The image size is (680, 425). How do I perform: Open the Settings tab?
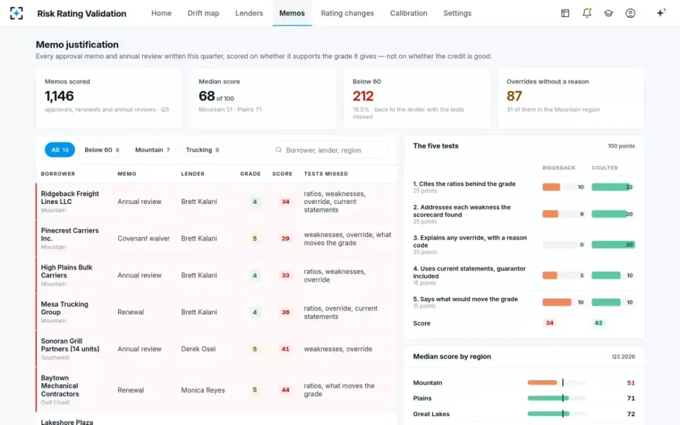(457, 13)
